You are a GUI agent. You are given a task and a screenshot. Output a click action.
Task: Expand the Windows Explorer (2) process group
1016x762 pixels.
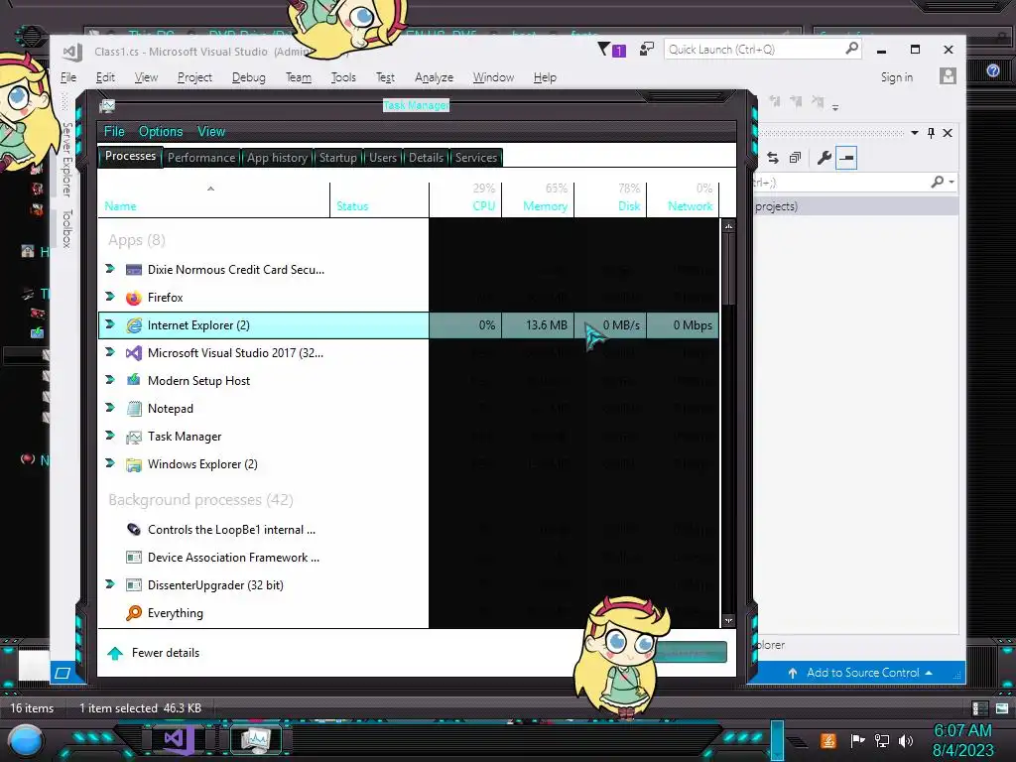(x=110, y=464)
